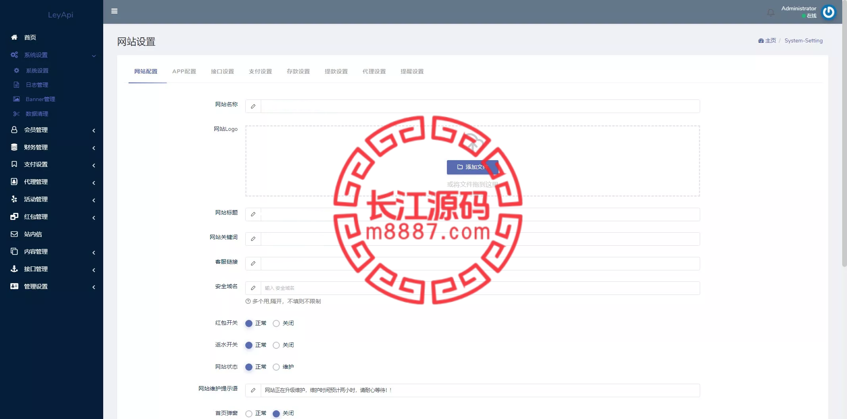Switch to the 代理设置 tab
Screen dimensions: 847x419
[374, 71]
